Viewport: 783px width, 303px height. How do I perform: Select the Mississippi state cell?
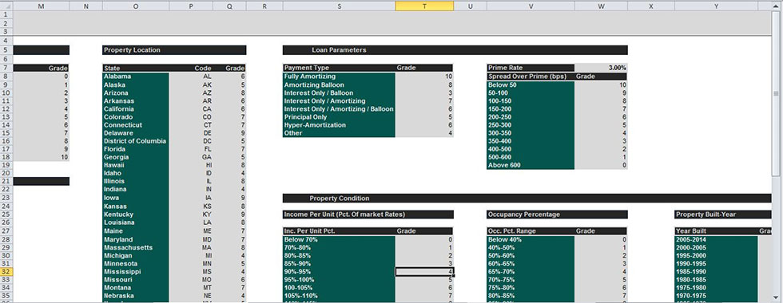coord(136,272)
